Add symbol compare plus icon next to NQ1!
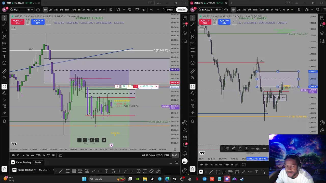Viewport: 326px width, 183px height. [38, 10]
